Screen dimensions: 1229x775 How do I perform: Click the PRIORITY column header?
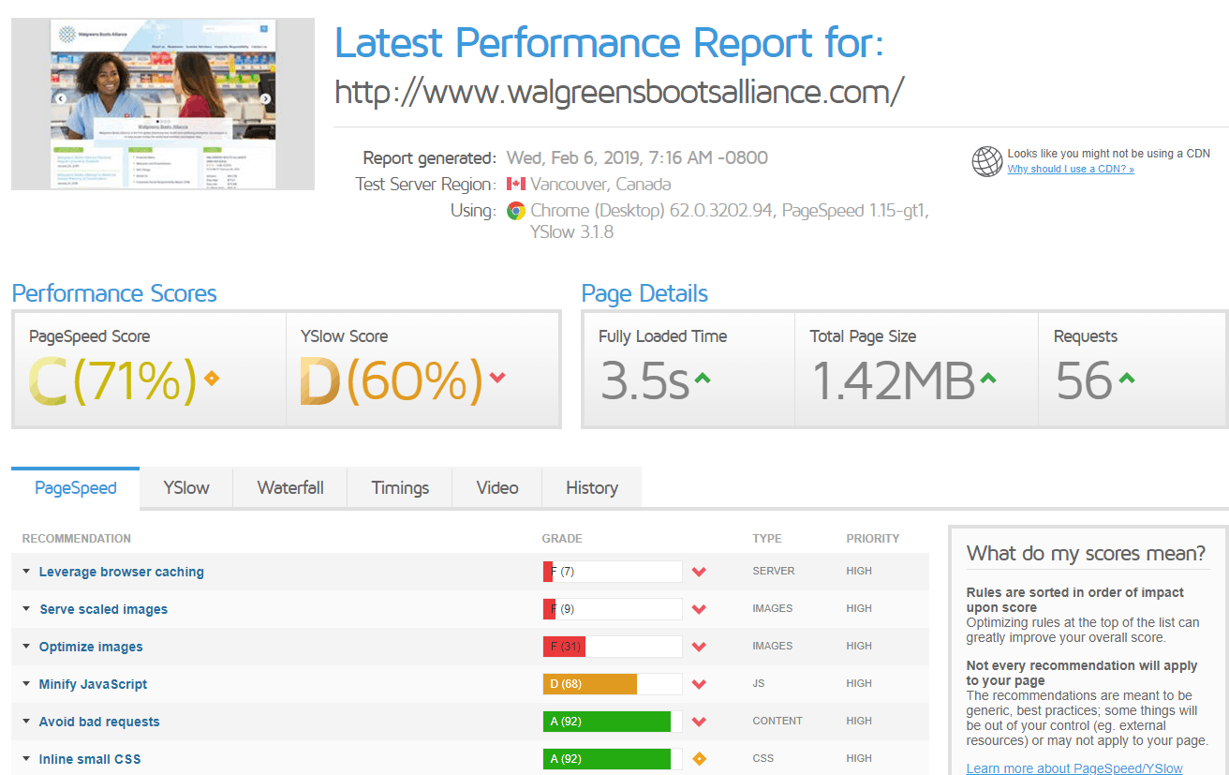873,539
